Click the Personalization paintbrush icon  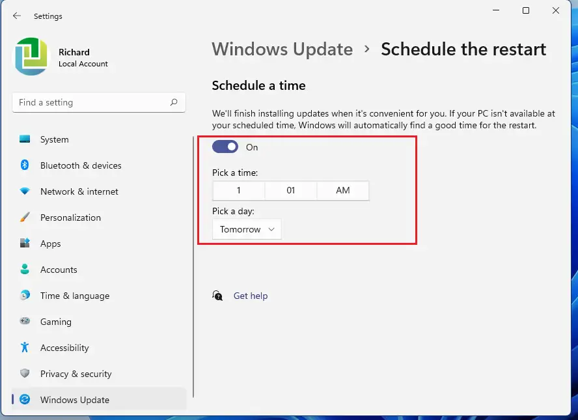coord(25,217)
